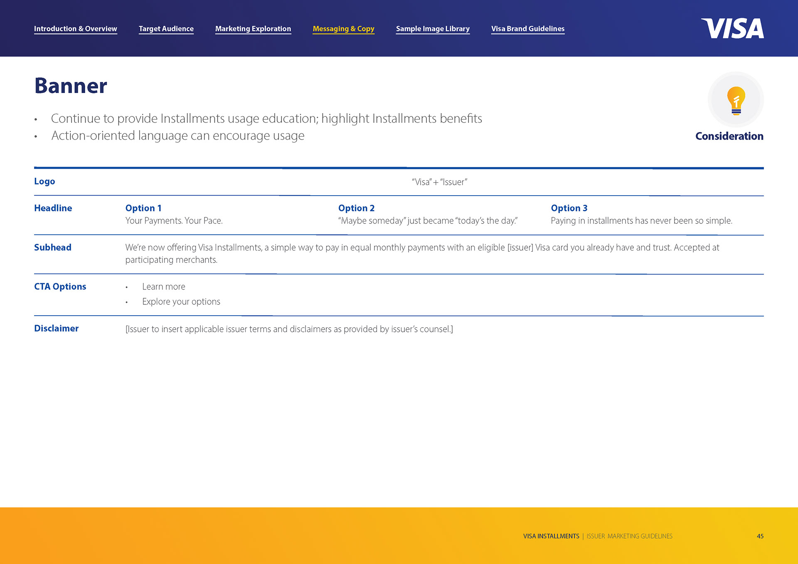Open Introduction & Overview section
Viewport: 798px width, 564px height.
(x=76, y=29)
